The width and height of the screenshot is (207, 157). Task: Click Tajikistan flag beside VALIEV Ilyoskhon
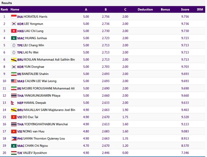tap(14, 153)
